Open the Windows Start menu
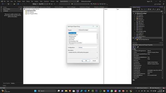Image resolution: width=166 pixels, height=93 pixels. point(35,91)
